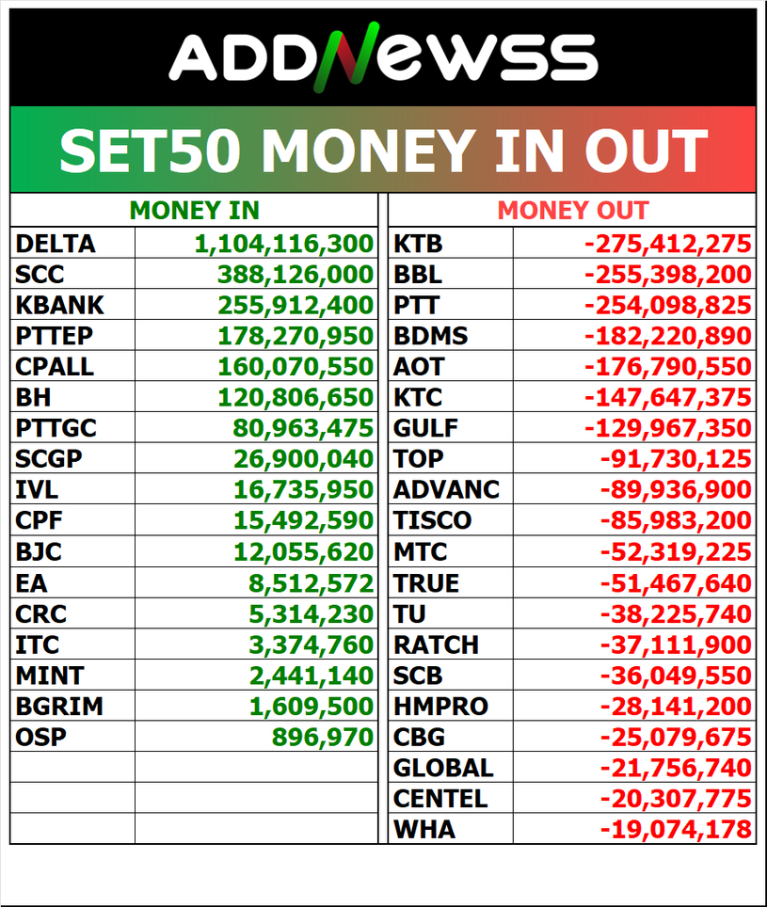The width and height of the screenshot is (767, 907).
Task: Click the SCGP ticker cell
Action: coord(48,459)
